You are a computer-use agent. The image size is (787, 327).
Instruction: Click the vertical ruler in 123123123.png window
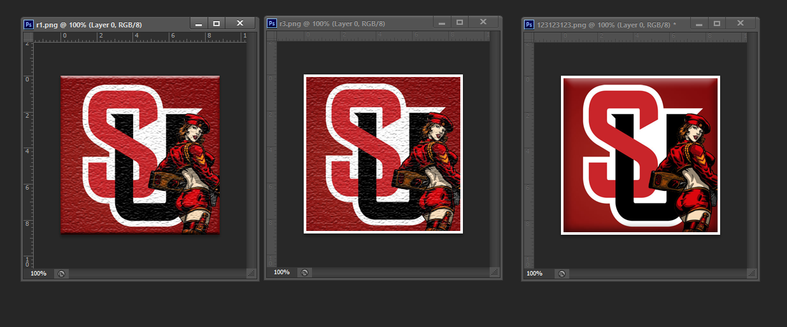point(528,155)
